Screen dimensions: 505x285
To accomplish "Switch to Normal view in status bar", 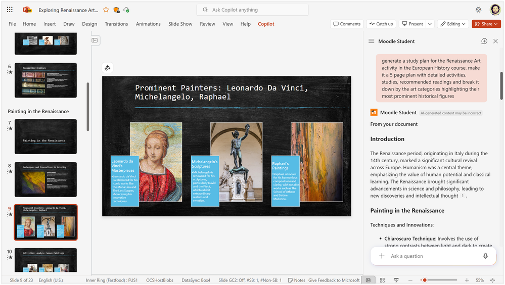I will (x=368, y=280).
